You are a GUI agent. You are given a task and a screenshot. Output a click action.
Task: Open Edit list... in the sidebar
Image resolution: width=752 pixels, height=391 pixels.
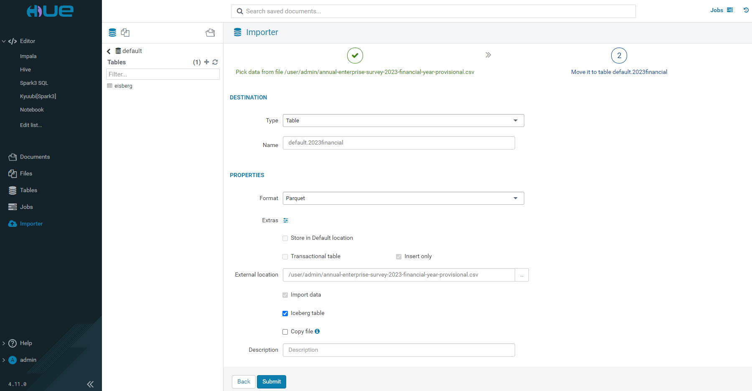[x=31, y=125]
